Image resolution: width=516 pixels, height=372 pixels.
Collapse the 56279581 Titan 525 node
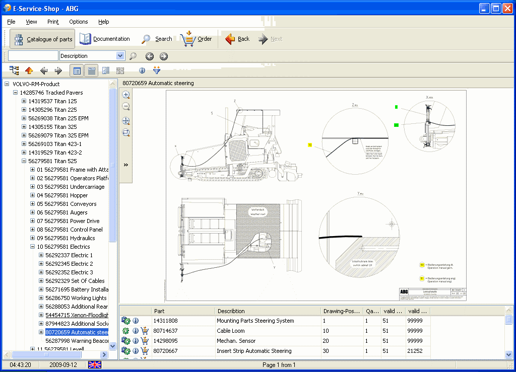[x=24, y=161]
